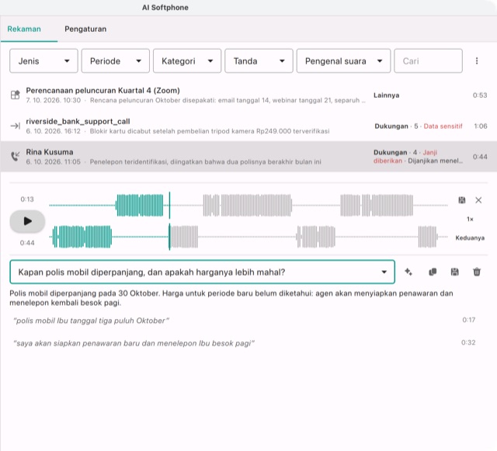This screenshot has height=451, width=497.
Task: Open the question combo box dropdown arrow
Action: click(384, 272)
